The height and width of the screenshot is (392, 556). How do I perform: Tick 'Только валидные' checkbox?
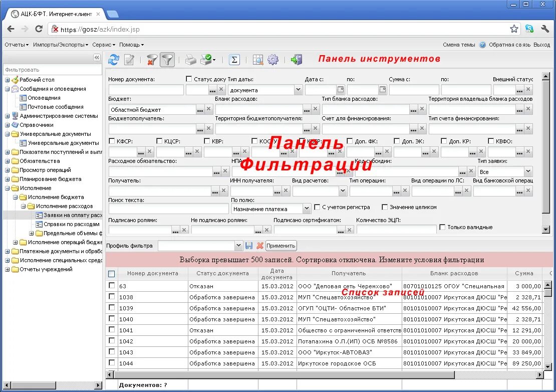442,227
